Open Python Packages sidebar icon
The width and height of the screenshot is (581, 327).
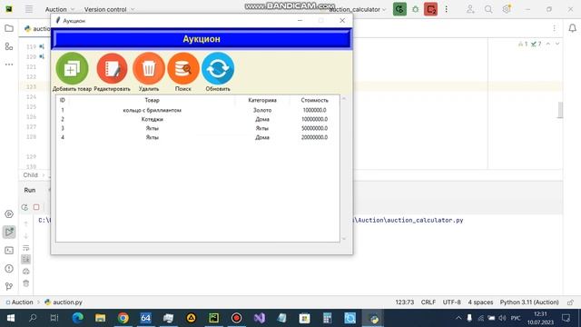click(9, 214)
